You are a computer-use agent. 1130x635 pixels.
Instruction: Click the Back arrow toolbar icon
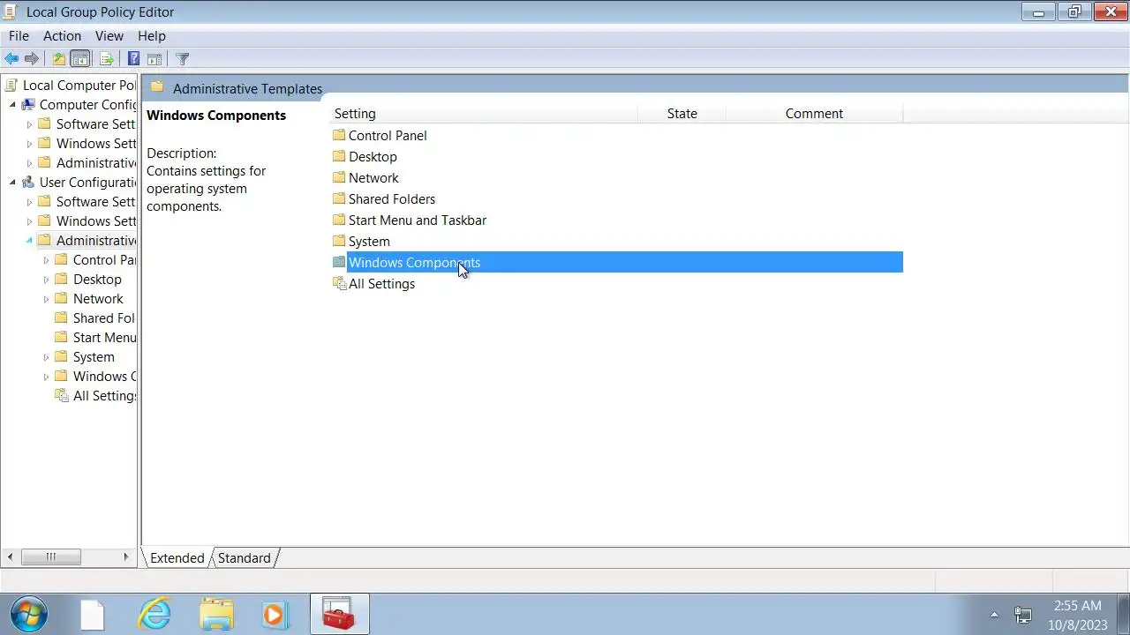(11, 59)
